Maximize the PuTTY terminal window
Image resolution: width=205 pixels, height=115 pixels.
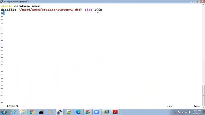(197, 2)
